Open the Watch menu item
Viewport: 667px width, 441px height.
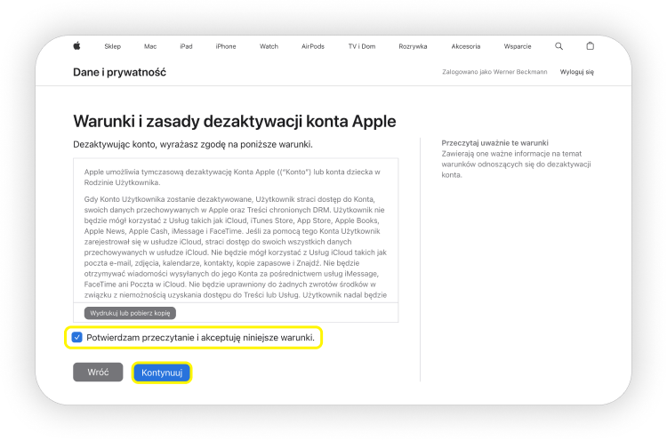pos(269,46)
